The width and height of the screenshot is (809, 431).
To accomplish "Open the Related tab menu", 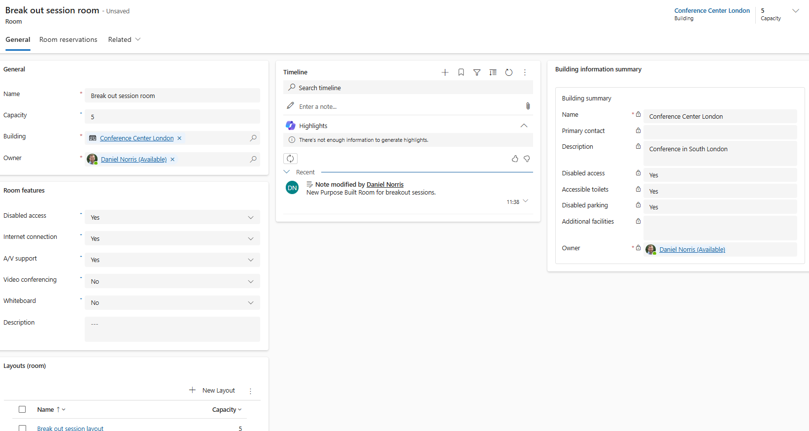I will [124, 39].
